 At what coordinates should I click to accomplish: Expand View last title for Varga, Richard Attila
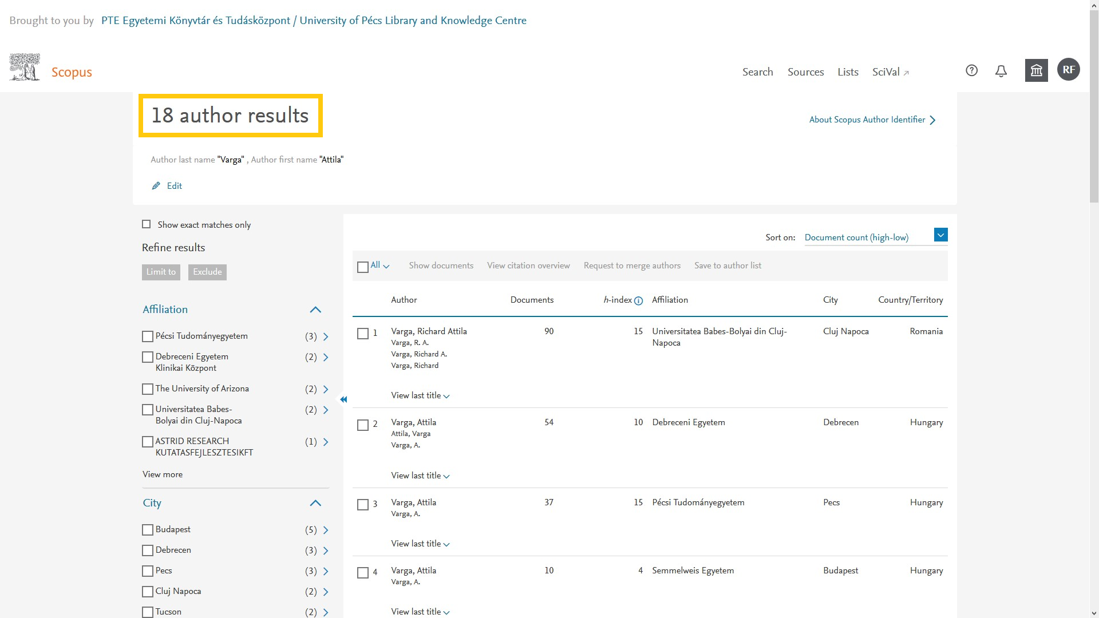coord(420,395)
